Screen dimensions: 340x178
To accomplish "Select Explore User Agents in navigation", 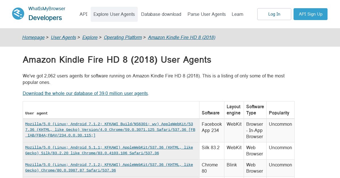I will pos(114,14).
